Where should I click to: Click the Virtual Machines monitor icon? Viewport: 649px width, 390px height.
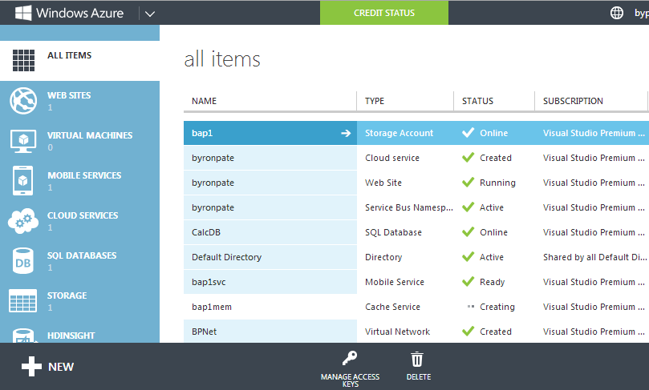(x=23, y=141)
